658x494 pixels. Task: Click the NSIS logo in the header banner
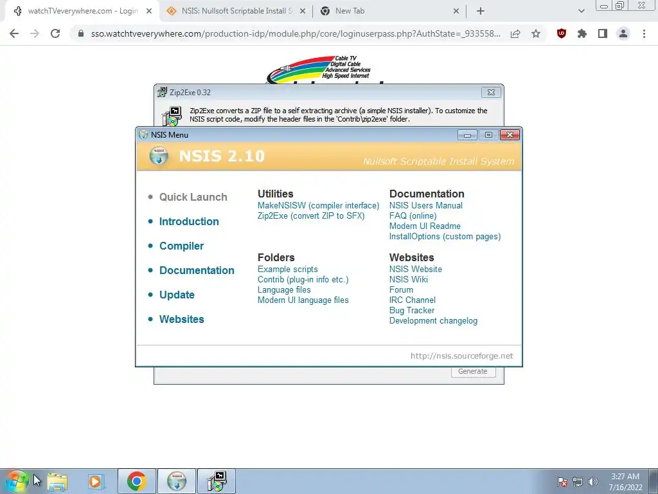[x=159, y=156]
